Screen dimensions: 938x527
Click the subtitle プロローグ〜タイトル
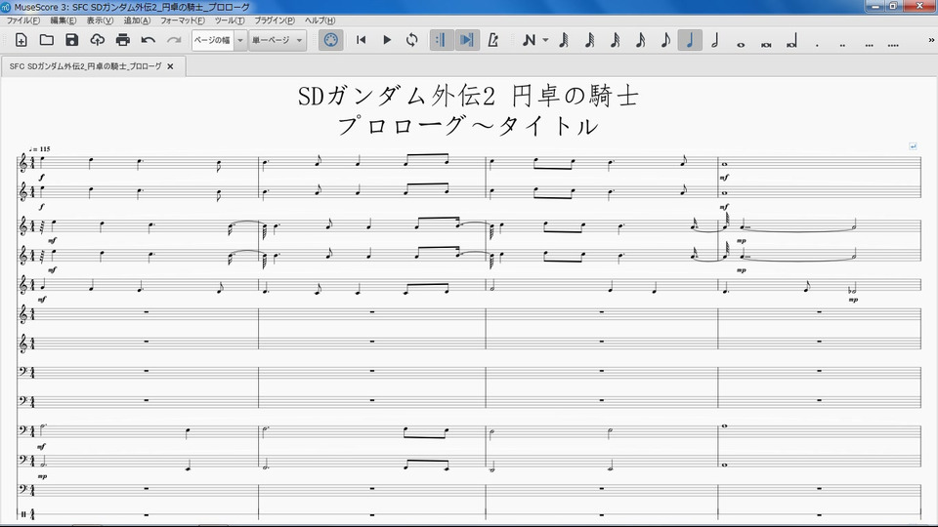pyautogui.click(x=468, y=126)
